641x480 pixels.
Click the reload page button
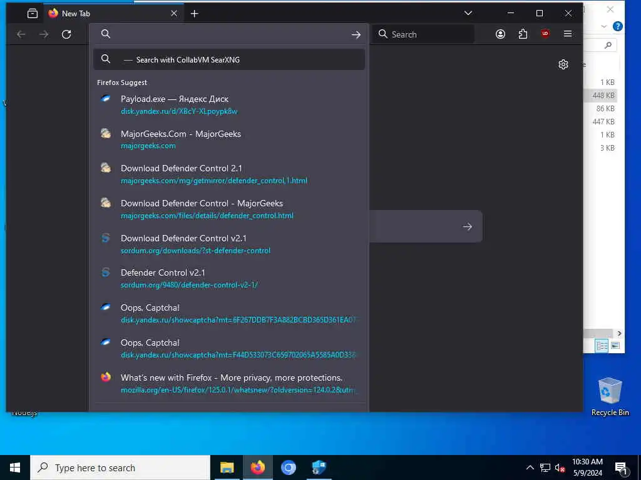(66, 34)
